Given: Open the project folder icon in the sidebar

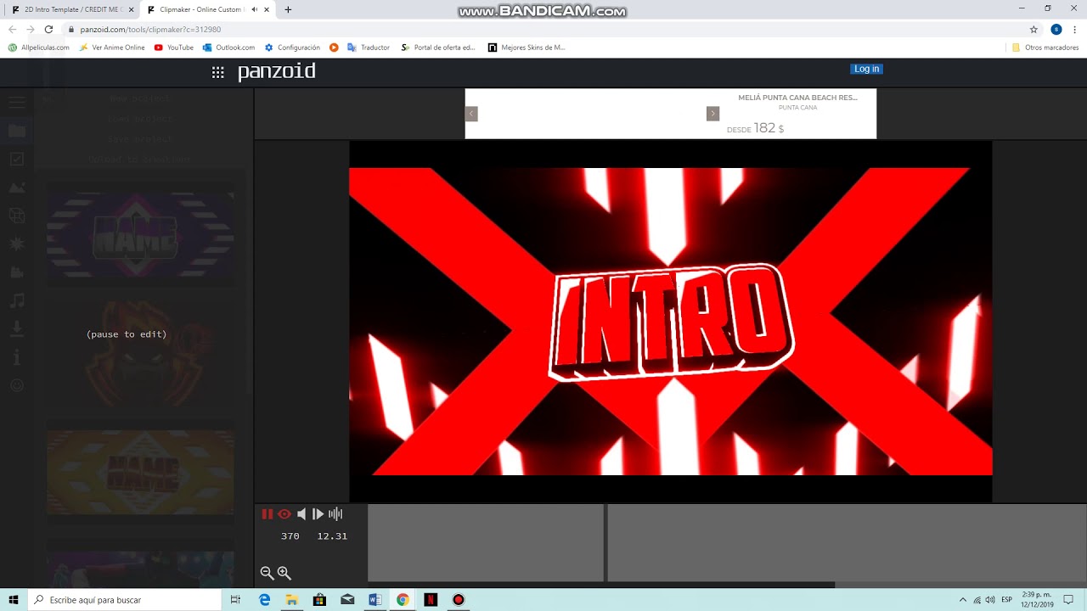Looking at the screenshot, I should pos(17,131).
